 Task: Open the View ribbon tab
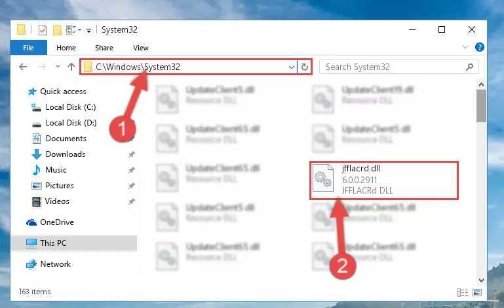pos(141,48)
